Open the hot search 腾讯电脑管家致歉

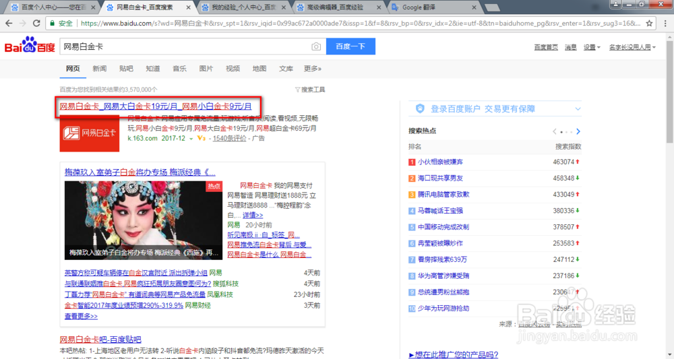point(443,195)
